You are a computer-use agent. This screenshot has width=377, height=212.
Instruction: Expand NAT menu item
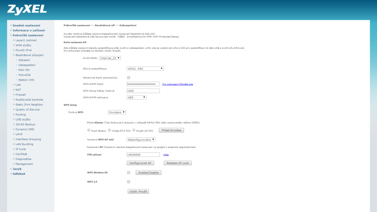[18, 89]
